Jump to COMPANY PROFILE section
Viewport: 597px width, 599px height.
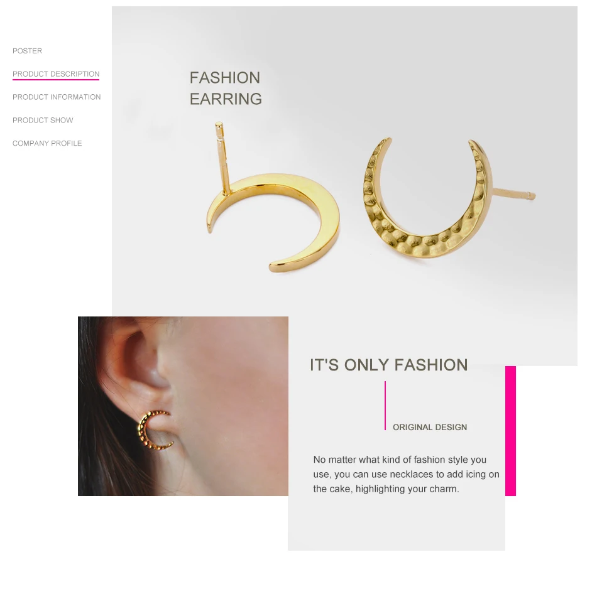[x=47, y=143]
